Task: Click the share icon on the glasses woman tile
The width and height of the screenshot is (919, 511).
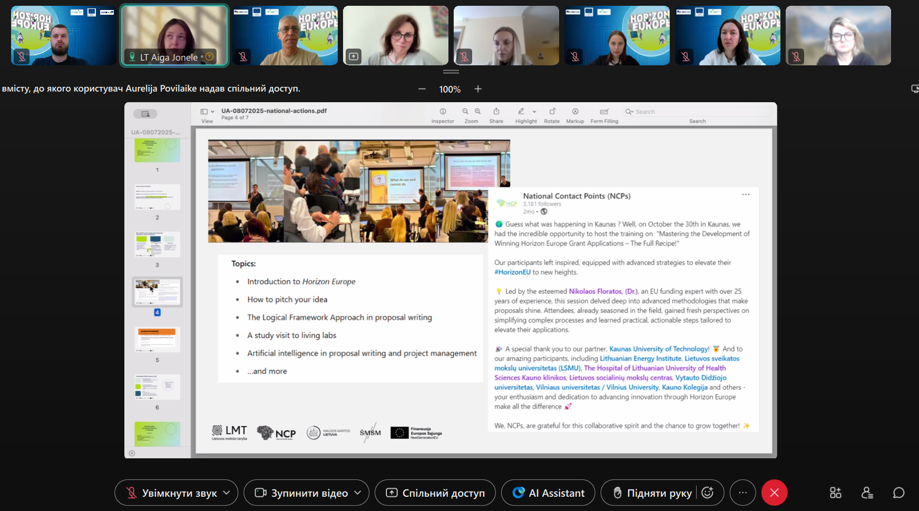Action: click(x=354, y=56)
